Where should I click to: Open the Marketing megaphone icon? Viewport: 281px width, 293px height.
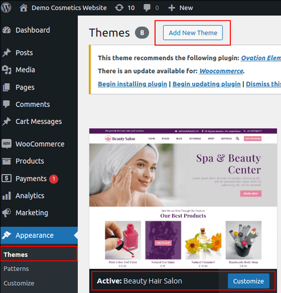(x=7, y=213)
